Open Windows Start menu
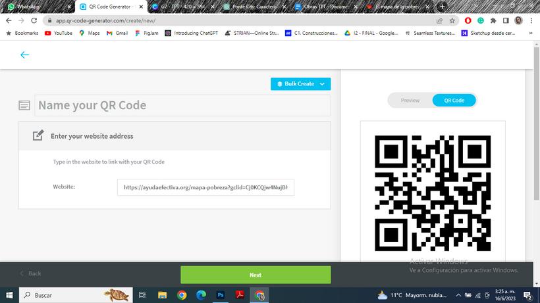This screenshot has width=540, height=303. 9,295
